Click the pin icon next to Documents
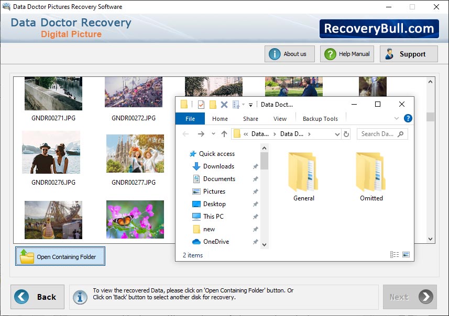Viewport: 449px width, 316px height. 256,179
